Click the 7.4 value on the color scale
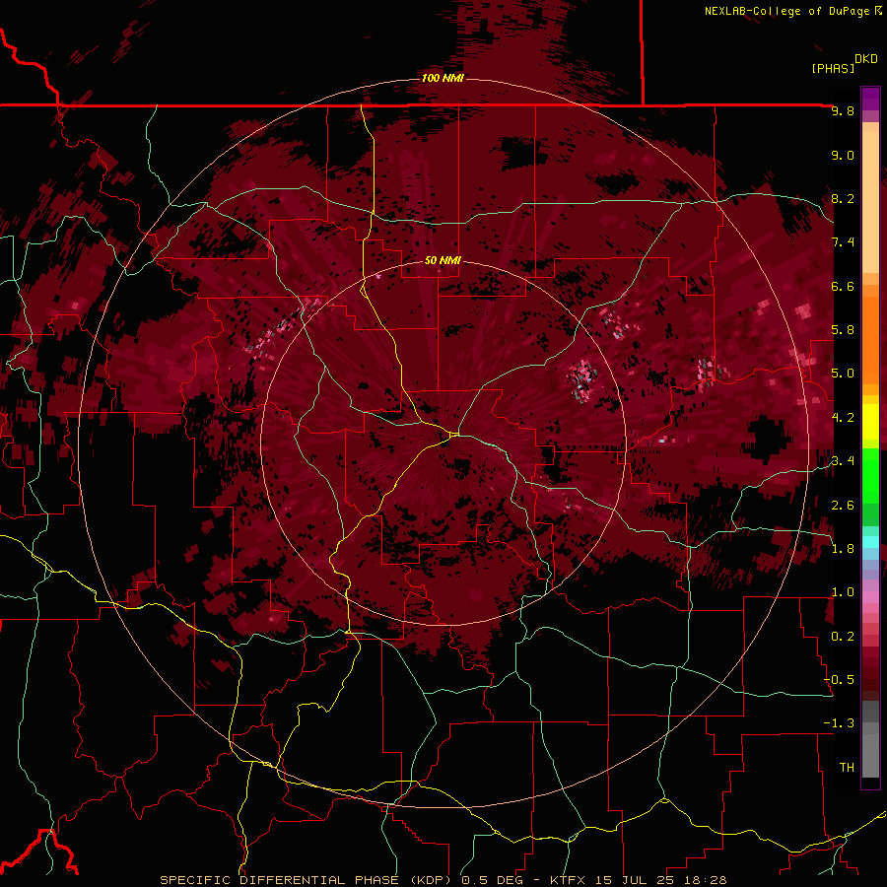This screenshot has width=887, height=887. pos(843,242)
